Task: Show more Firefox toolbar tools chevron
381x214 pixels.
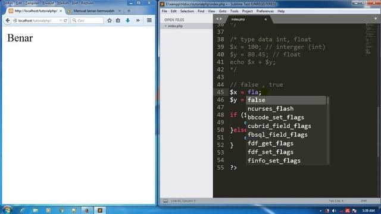Action: (138, 21)
